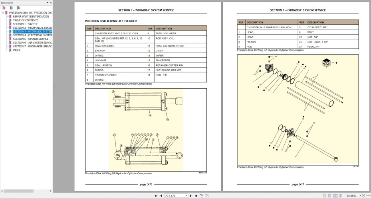This screenshot has width=371, height=199.
Task: Click the second bookmark toolbar icon
Action: tap(11, 8)
